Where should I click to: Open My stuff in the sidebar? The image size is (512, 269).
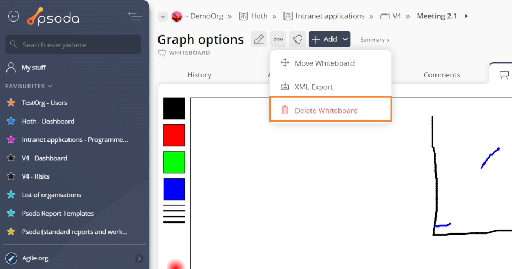pos(33,67)
